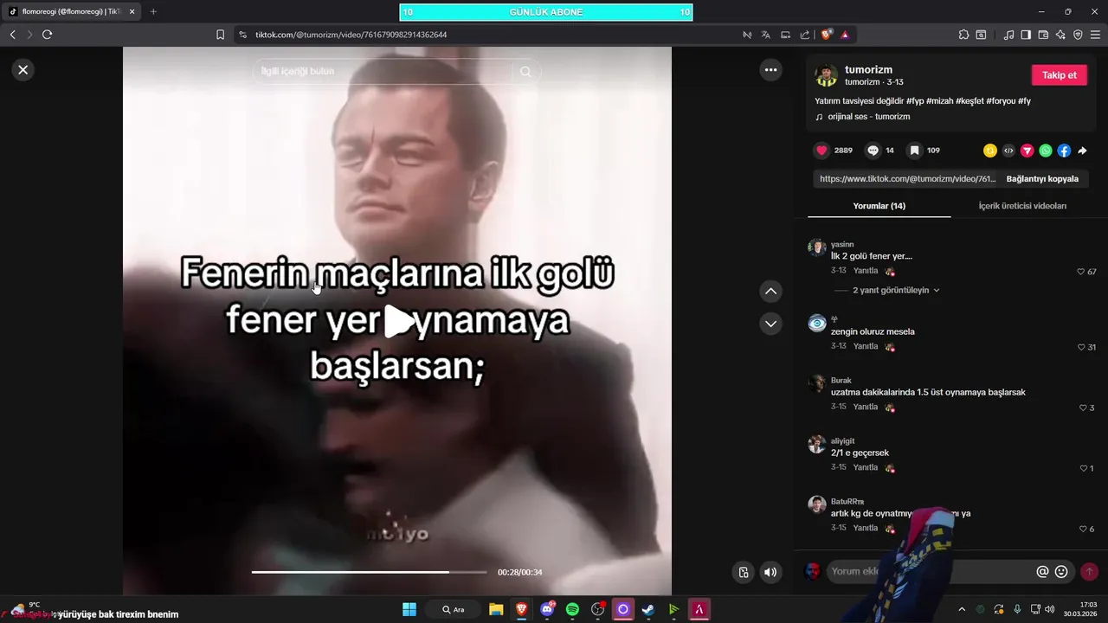The height and width of the screenshot is (623, 1108).
Task: Toggle the browser sidebar panel icon
Action: coord(1026,35)
